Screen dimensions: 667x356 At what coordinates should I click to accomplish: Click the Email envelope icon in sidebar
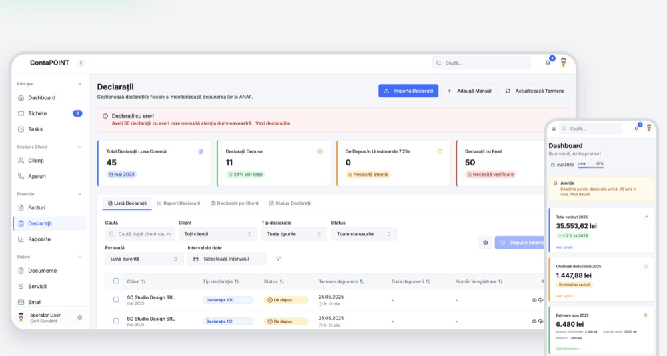(x=21, y=303)
